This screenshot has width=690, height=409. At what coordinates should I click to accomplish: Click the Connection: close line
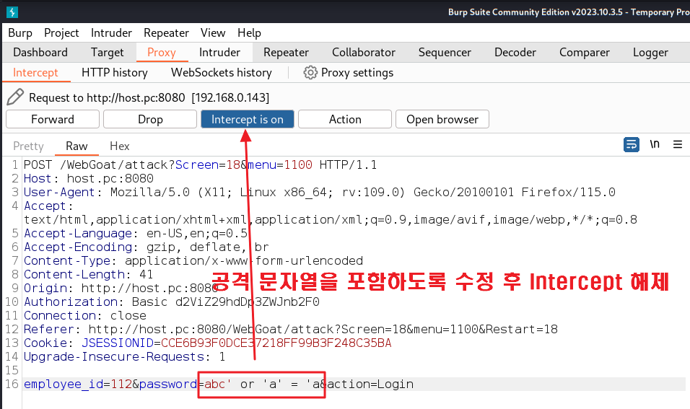(x=85, y=315)
